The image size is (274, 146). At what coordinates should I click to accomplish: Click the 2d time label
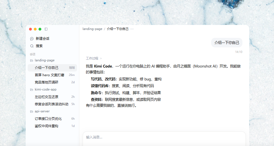tap(73, 82)
